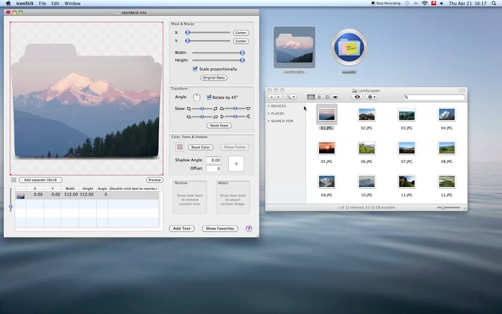The width and height of the screenshot is (502, 314).
Task: Switch Finder to column view
Action: [x=327, y=97]
